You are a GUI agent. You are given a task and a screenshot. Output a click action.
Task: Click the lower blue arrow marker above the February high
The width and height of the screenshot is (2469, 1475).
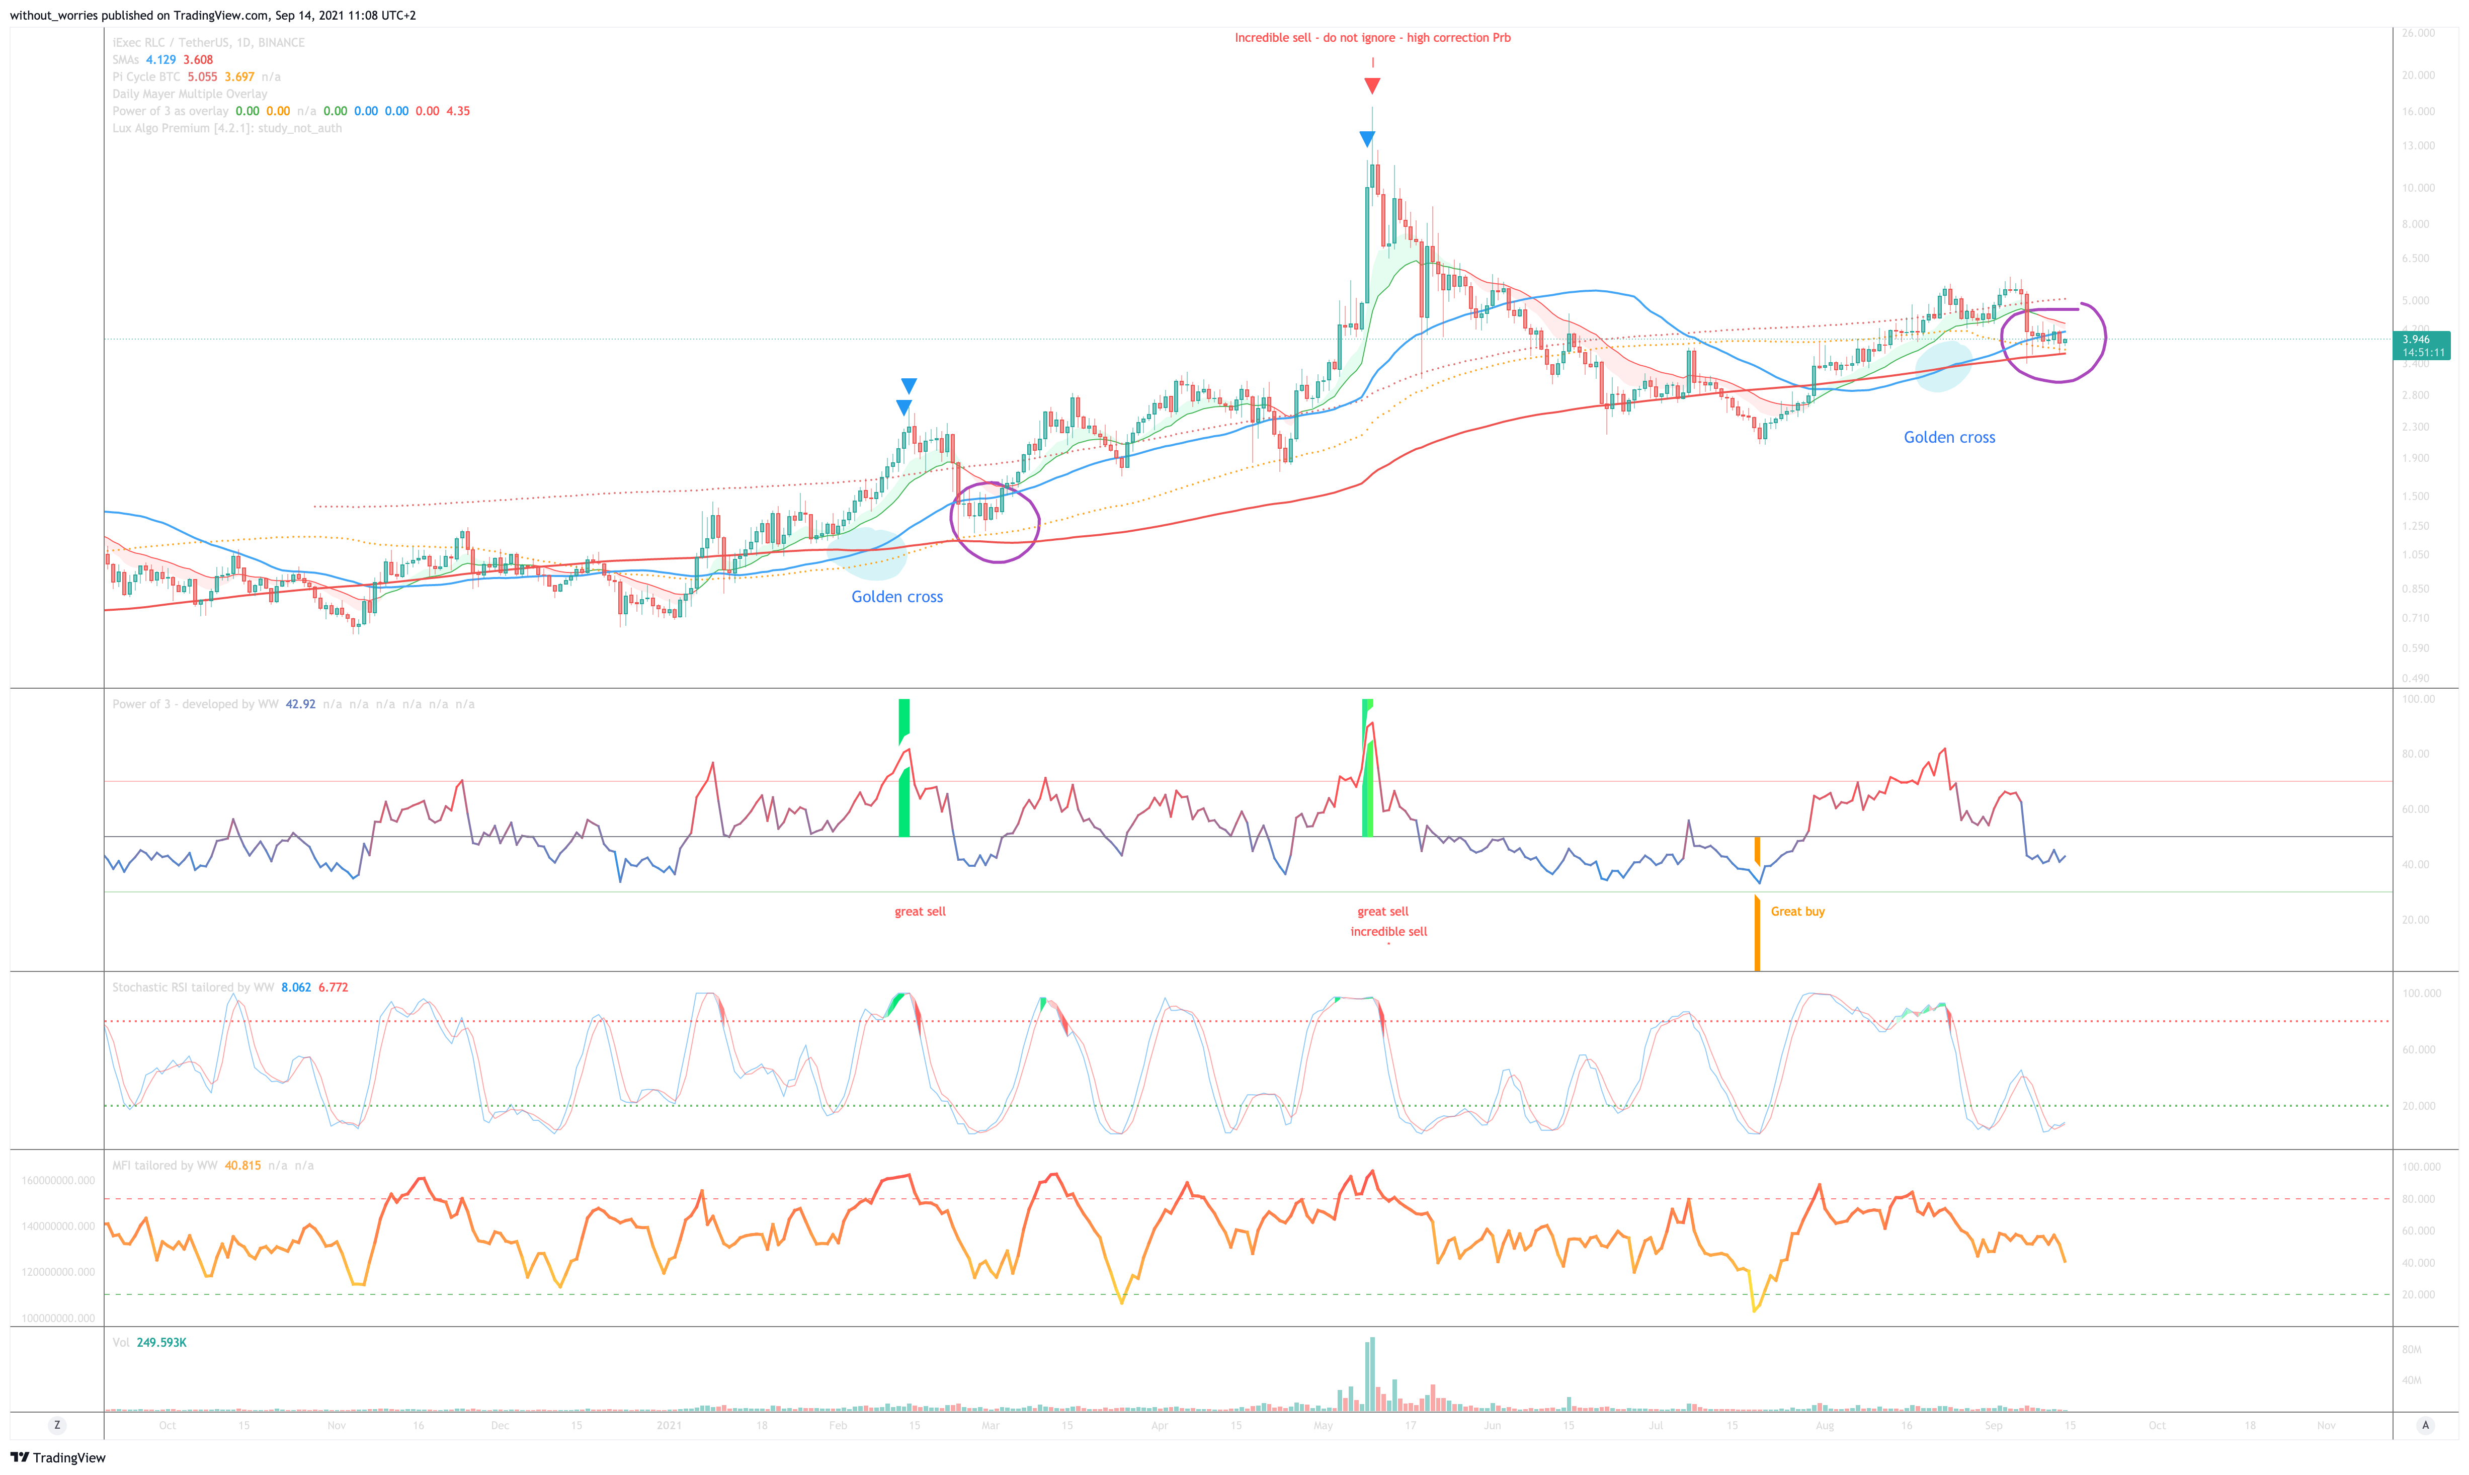(903, 407)
